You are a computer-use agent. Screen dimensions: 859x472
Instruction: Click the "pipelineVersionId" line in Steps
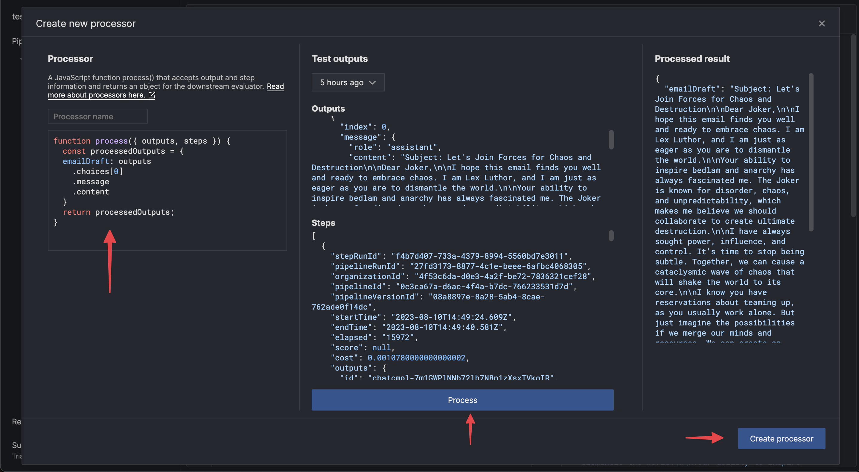point(428,302)
